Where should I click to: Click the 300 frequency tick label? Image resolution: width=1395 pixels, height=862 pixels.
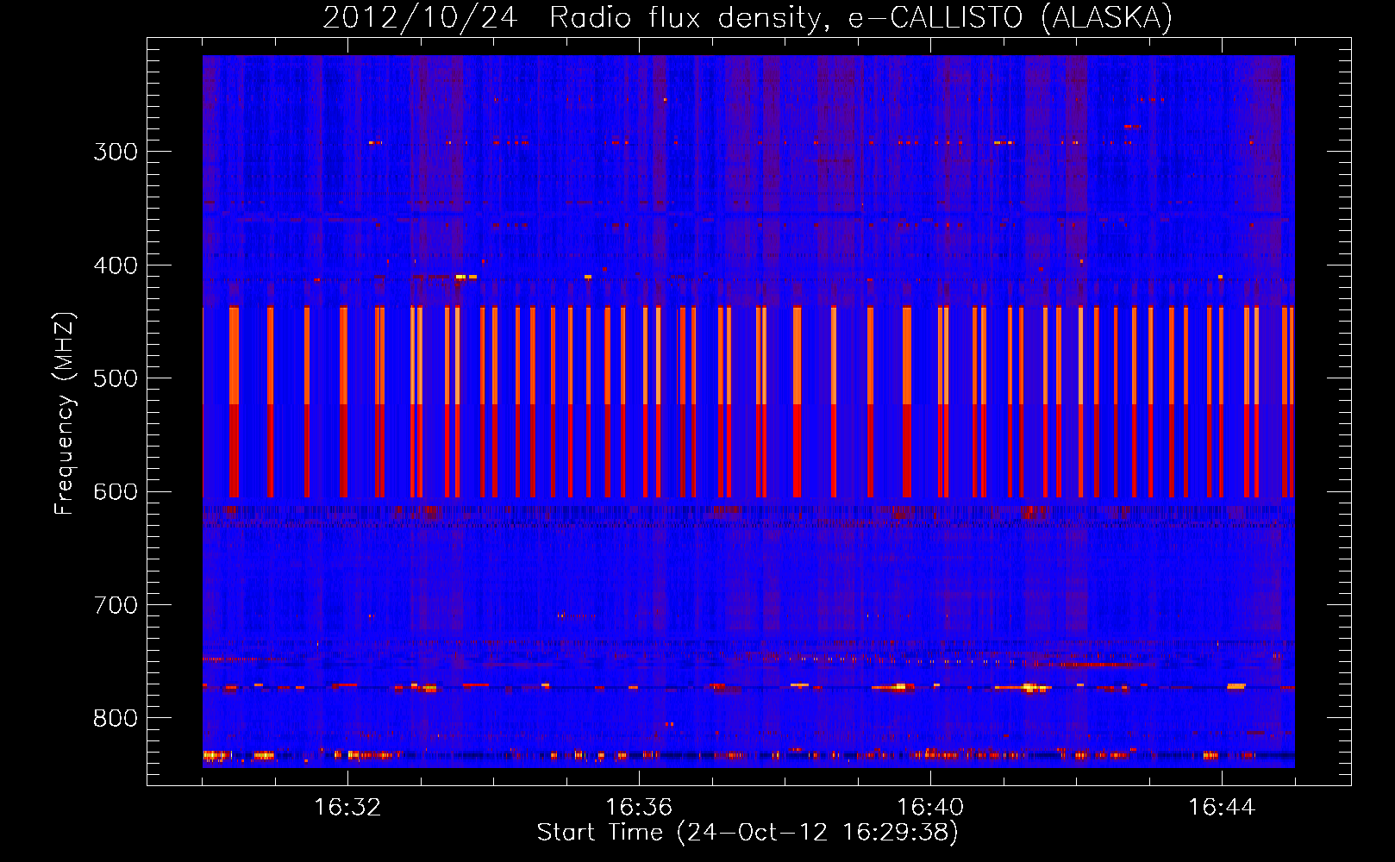click(x=116, y=152)
